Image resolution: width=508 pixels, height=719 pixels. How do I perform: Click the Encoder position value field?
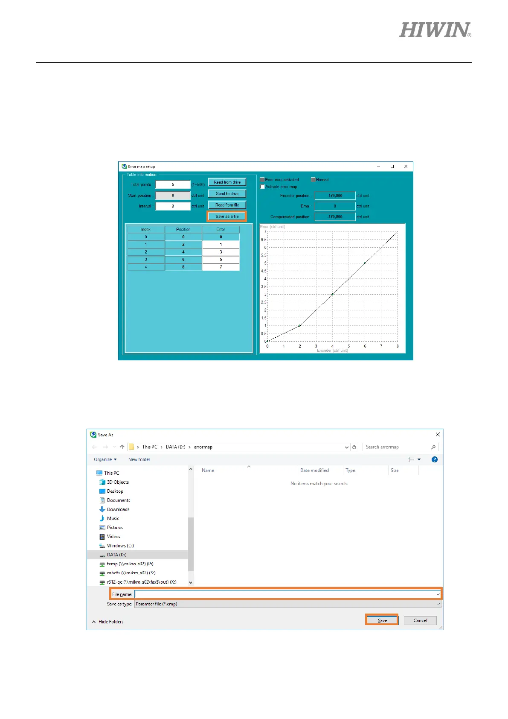coord(335,196)
